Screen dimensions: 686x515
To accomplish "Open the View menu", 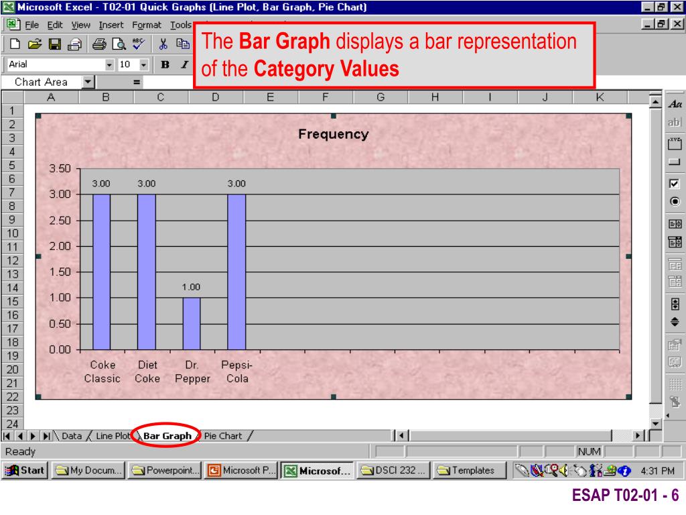I will pos(81,25).
